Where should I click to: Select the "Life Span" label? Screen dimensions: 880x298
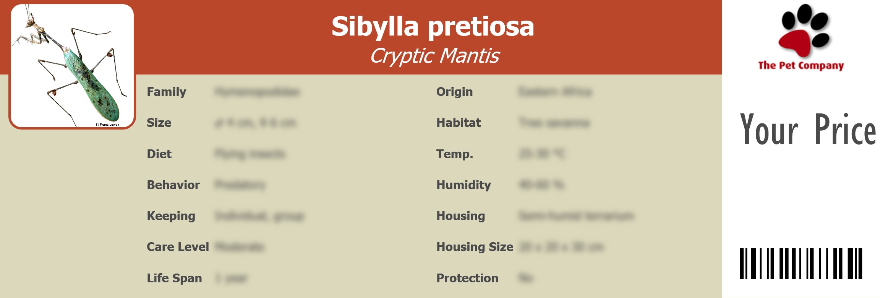[x=174, y=278]
